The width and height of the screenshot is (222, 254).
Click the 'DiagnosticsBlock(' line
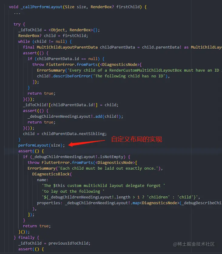pyautogui.click(x=52, y=174)
